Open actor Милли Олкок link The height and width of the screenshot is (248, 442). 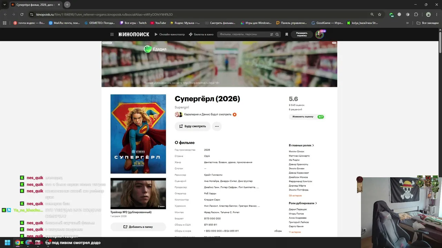click(x=297, y=152)
